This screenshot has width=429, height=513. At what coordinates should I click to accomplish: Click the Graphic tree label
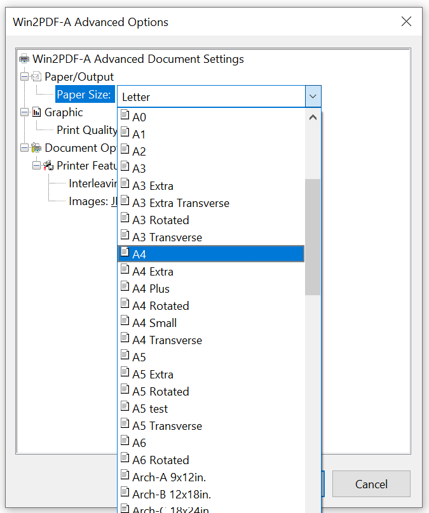[64, 112]
